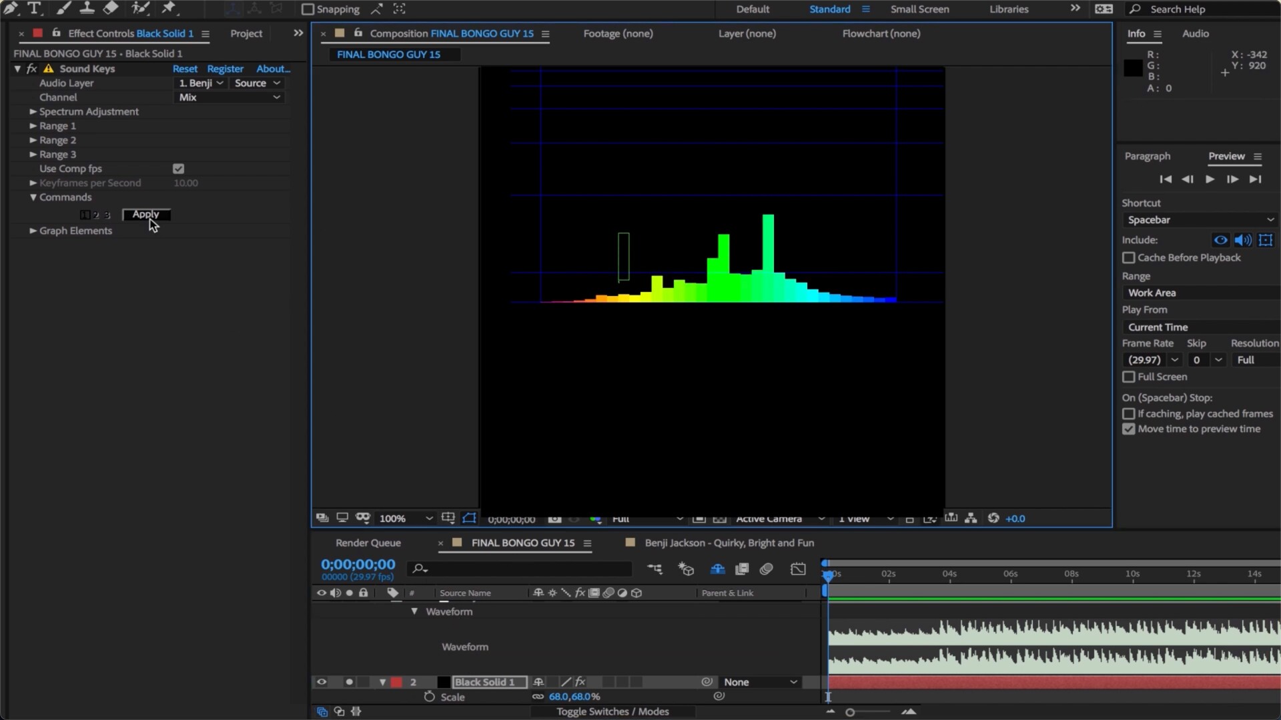Click take snapshot camera icon
Viewport: 1281px width, 720px height.
[x=554, y=519]
